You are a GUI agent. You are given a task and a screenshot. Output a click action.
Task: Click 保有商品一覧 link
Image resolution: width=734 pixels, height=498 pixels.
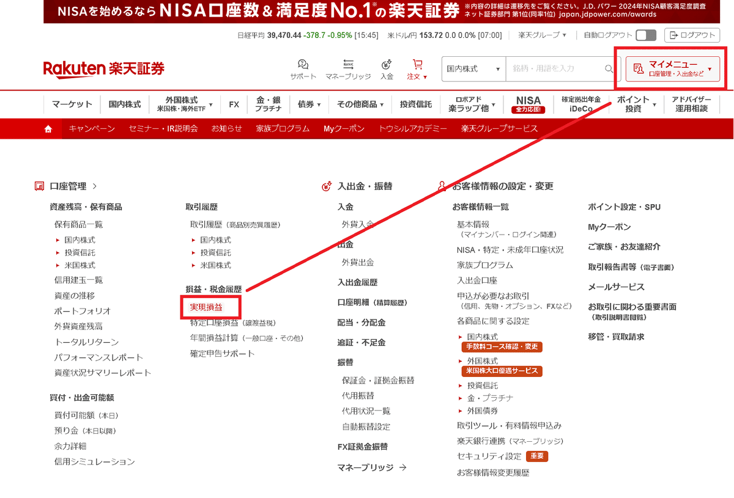point(79,225)
